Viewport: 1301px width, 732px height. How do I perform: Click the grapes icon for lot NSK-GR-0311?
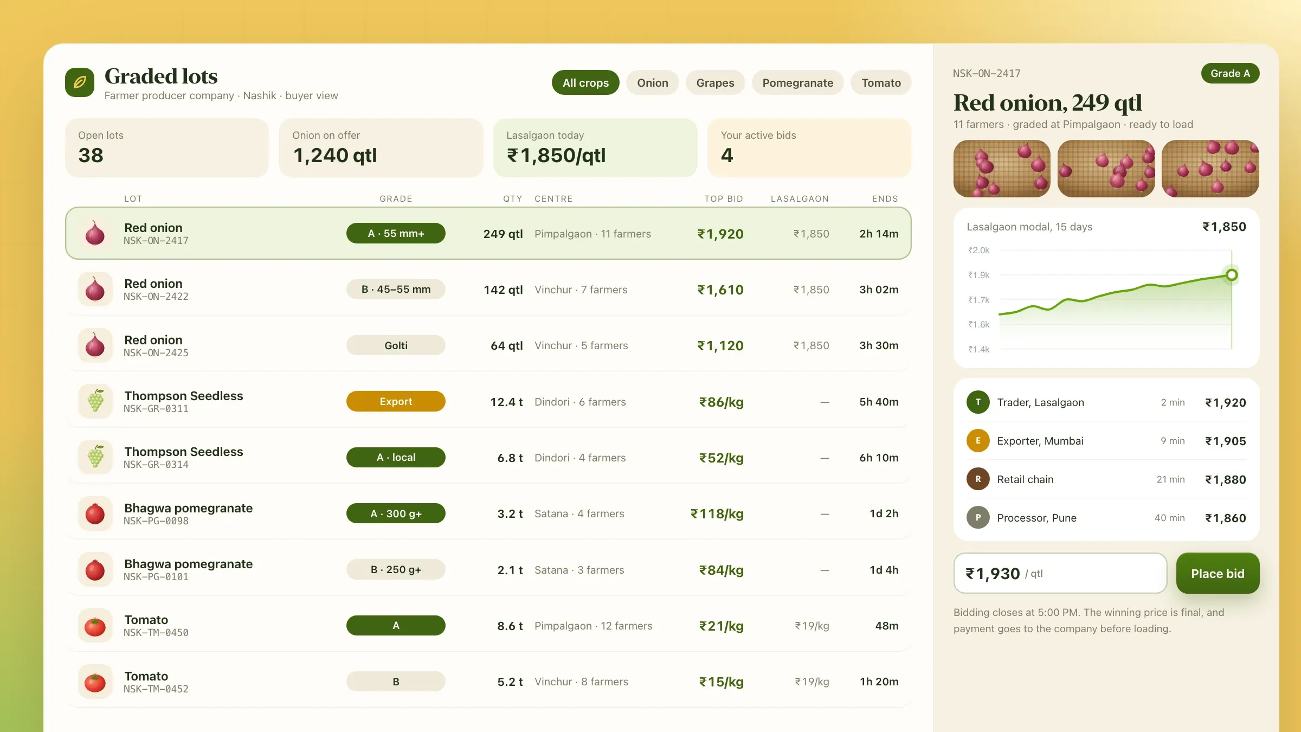[95, 401]
